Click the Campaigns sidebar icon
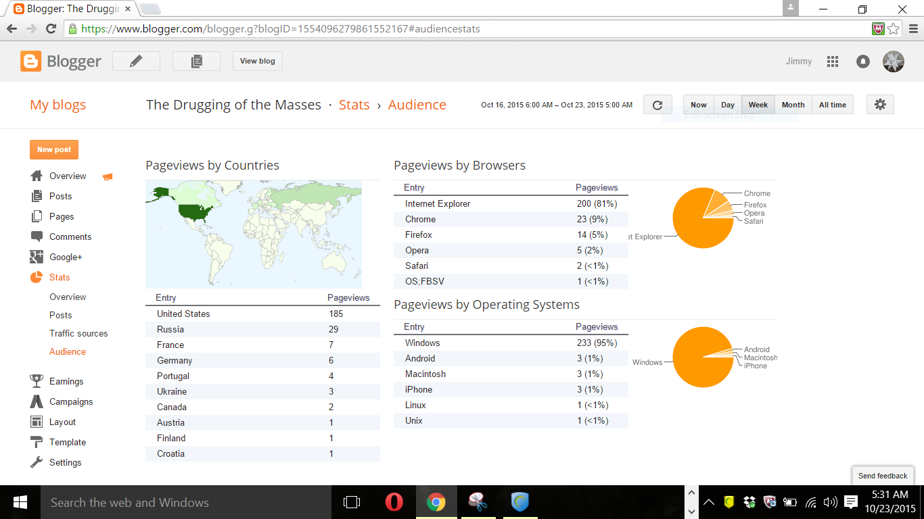This screenshot has width=924, height=519. [37, 401]
